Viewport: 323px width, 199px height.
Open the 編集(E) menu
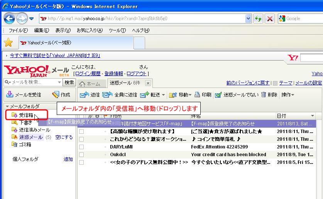pos(42,30)
